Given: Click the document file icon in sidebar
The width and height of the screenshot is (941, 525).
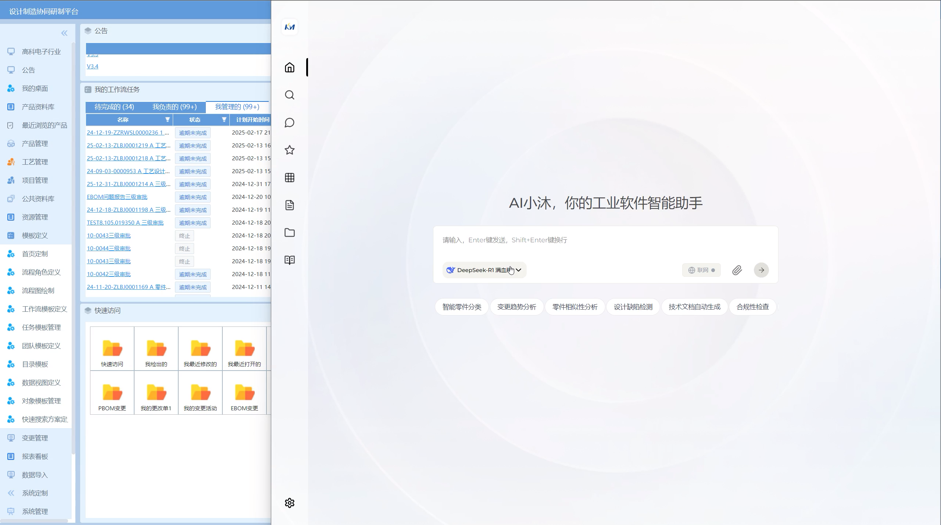Looking at the screenshot, I should tap(290, 205).
